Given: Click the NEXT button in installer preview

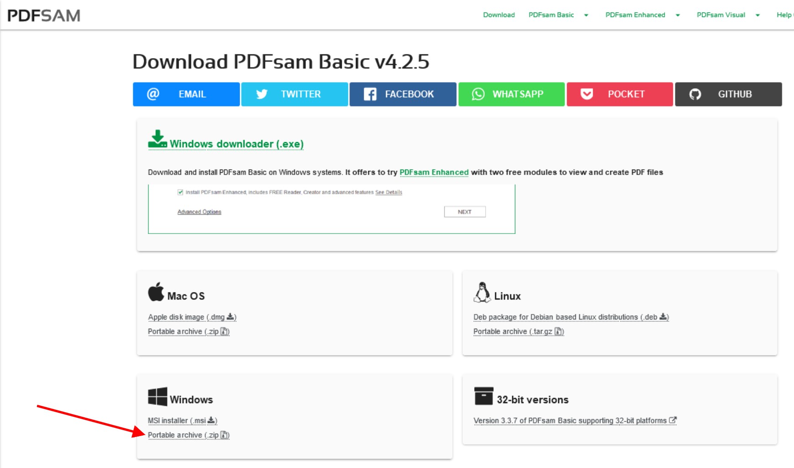Looking at the screenshot, I should (465, 212).
